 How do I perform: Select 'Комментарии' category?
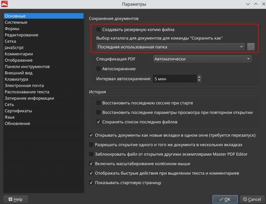[44, 54]
